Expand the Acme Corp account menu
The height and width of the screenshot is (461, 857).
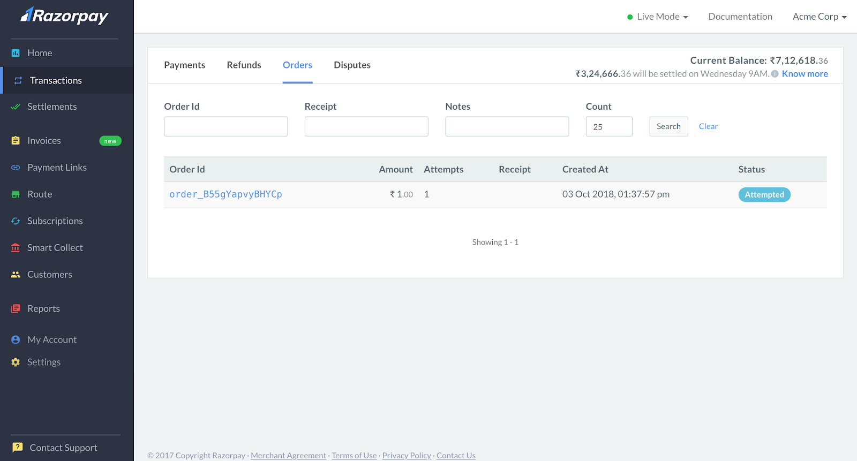[x=820, y=17]
